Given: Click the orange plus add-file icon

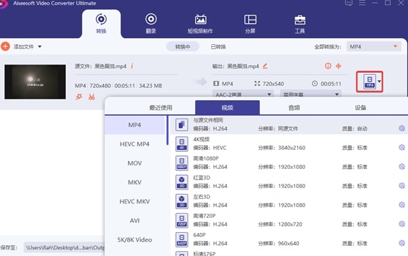Looking at the screenshot, I should tap(5, 46).
